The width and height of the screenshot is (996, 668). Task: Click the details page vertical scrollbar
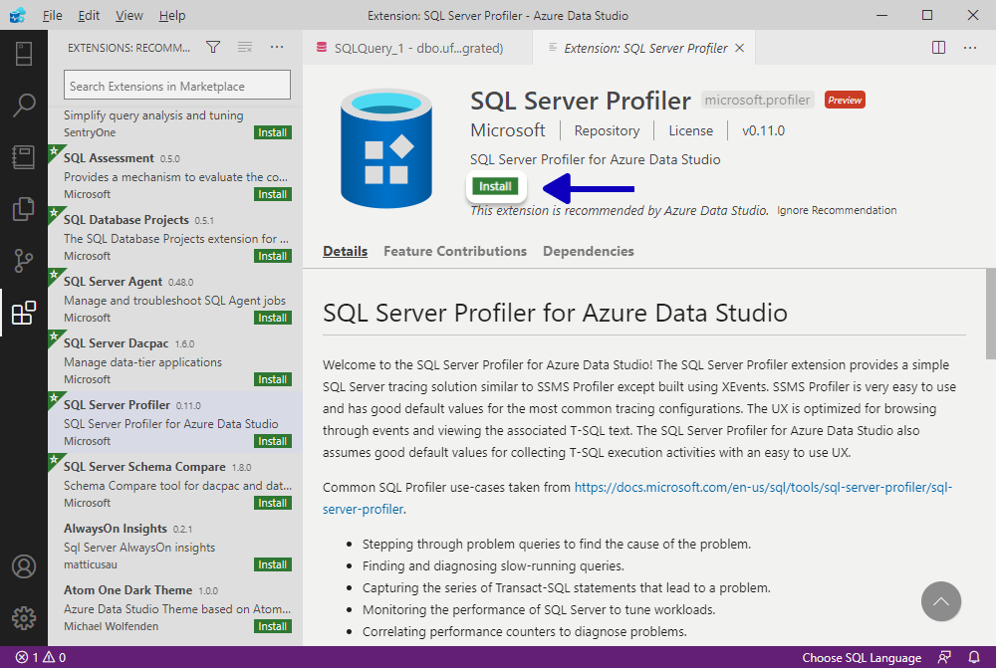tap(991, 314)
